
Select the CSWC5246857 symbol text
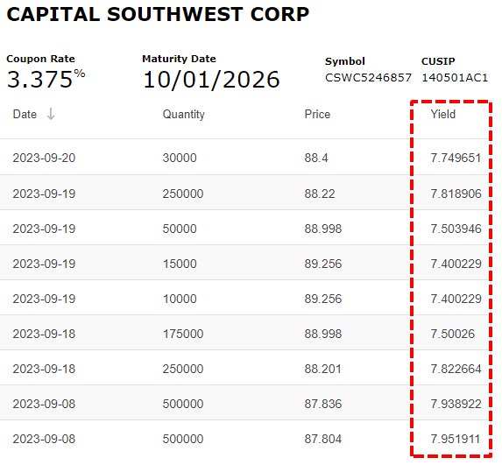tap(368, 78)
